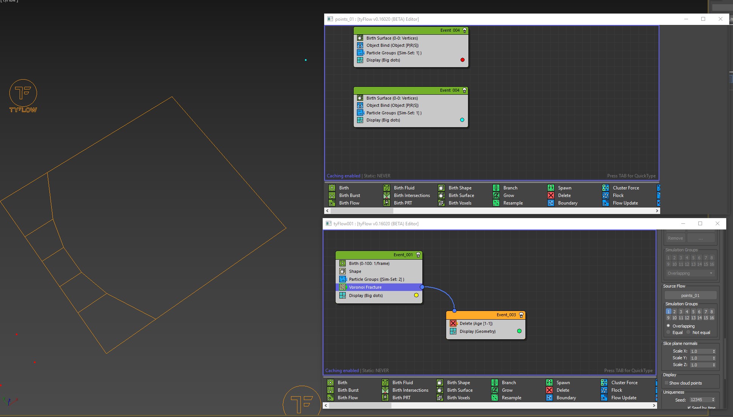Pick Delete operator in tyFlow001 depot
Viewport: 733px width, 417px height.
click(x=558, y=390)
